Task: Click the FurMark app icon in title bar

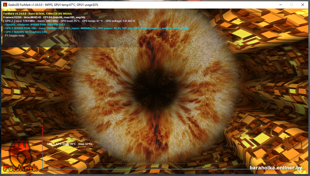Action: 5,5
